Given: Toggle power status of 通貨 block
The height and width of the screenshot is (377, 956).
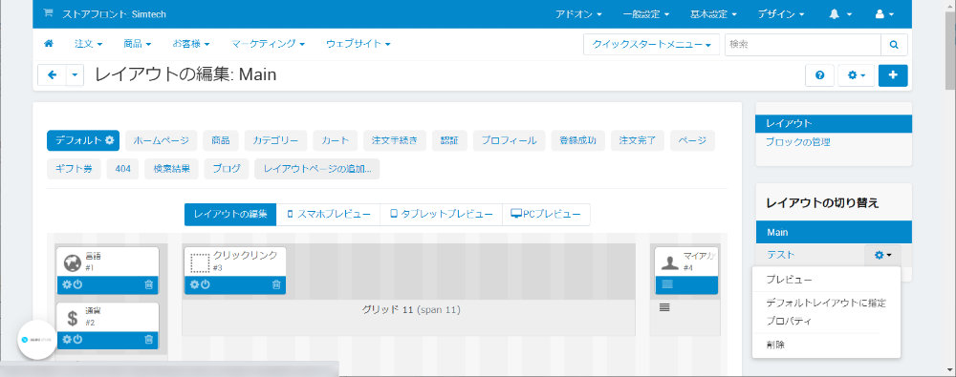Looking at the screenshot, I should click(77, 339).
